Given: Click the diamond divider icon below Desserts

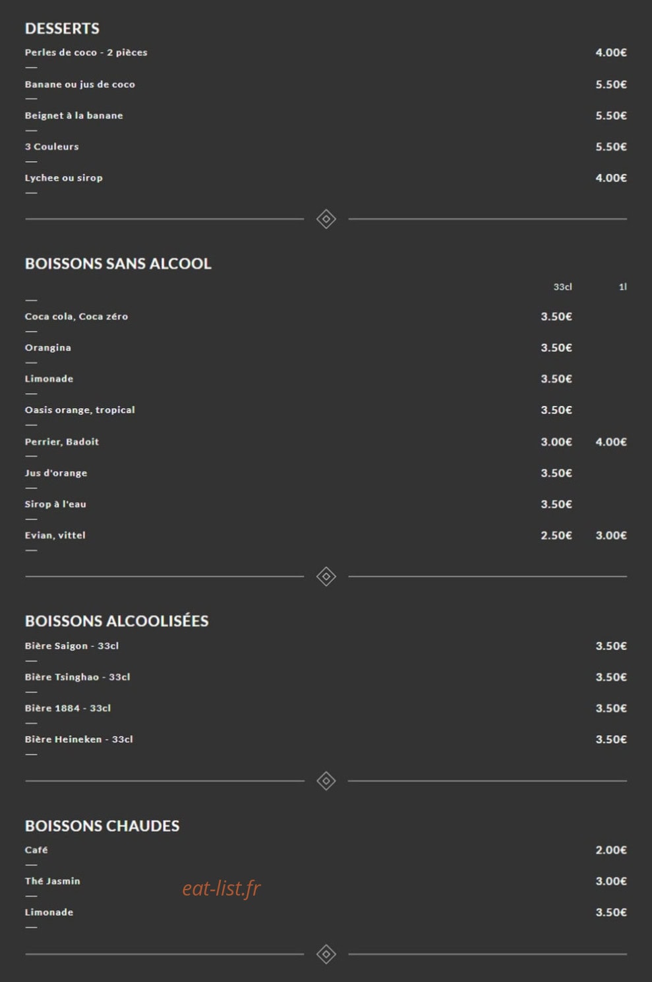Looking at the screenshot, I should [x=326, y=219].
